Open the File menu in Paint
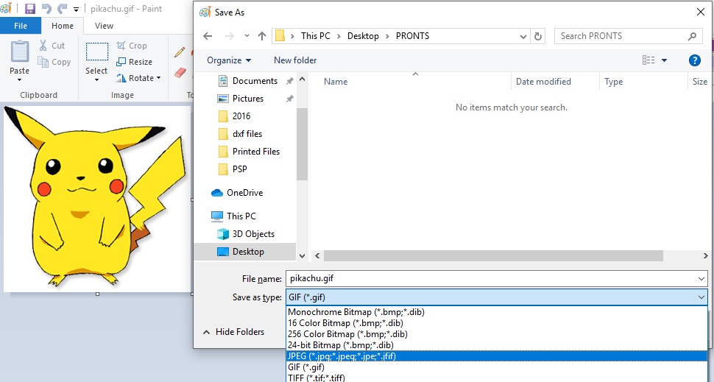Screen dimensions: 714x382 pyautogui.click(x=21, y=26)
